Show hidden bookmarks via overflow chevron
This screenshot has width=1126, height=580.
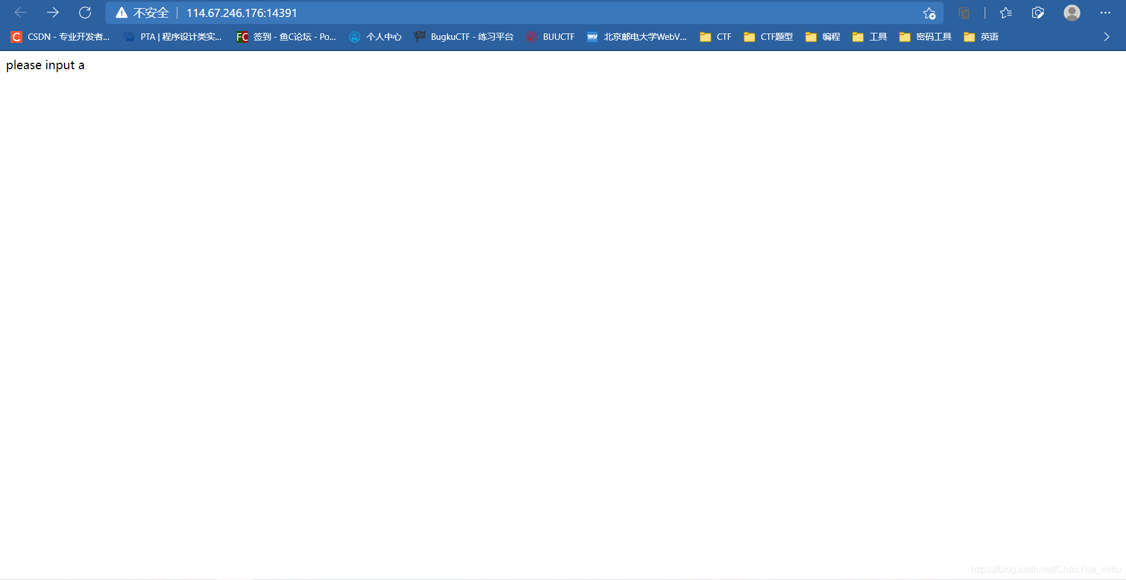[x=1106, y=36]
